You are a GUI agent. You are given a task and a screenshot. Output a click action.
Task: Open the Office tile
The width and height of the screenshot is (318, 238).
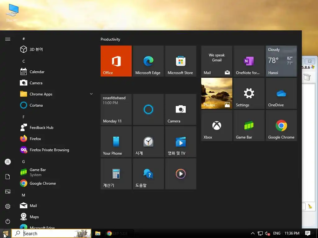coord(116,61)
